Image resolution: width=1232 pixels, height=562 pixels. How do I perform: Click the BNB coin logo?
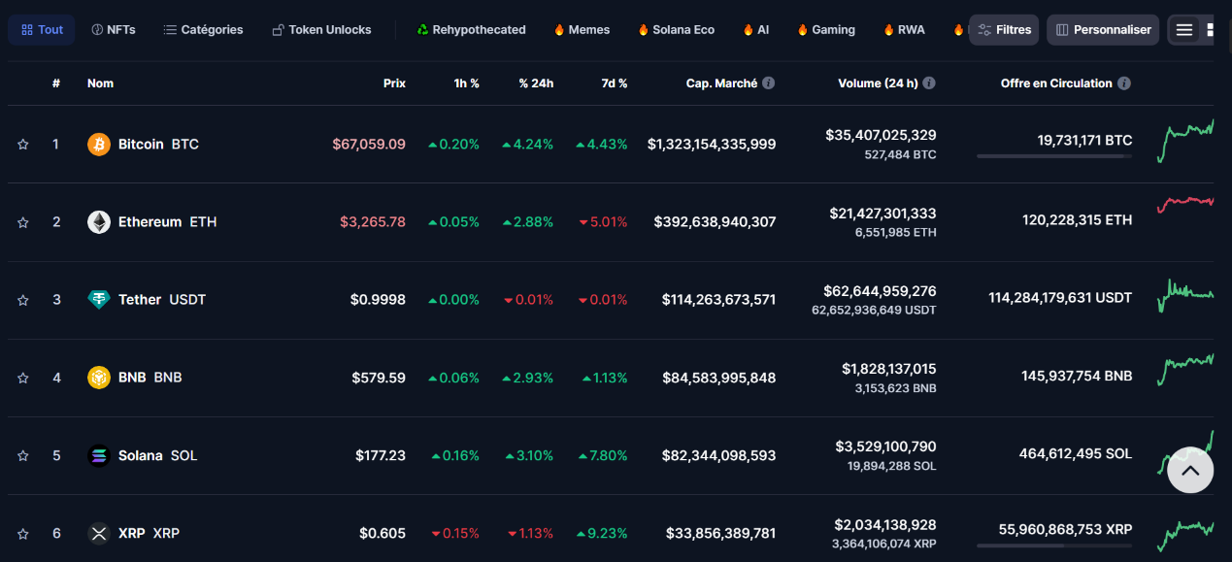click(98, 377)
